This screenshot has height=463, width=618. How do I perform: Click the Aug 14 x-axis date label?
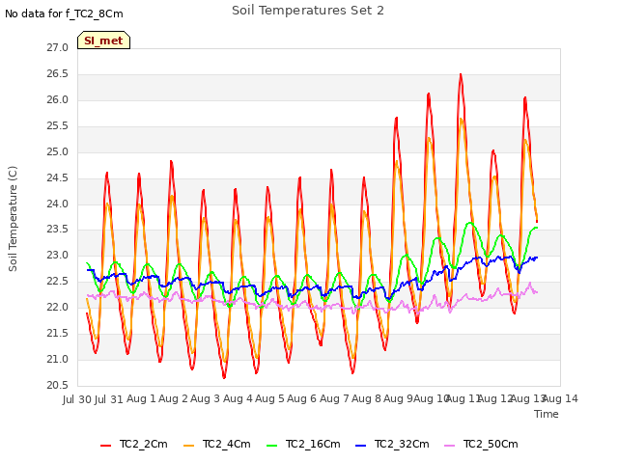point(560,399)
